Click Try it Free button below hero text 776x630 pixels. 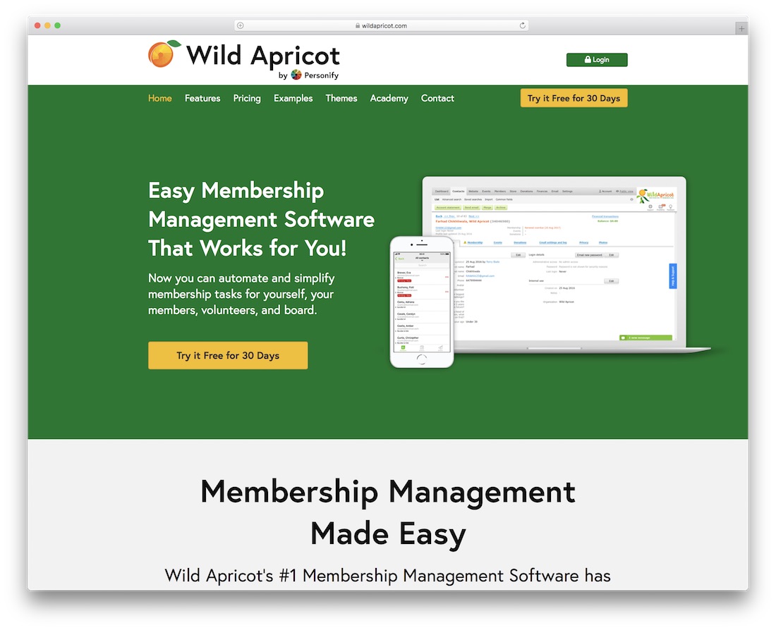pyautogui.click(x=228, y=355)
